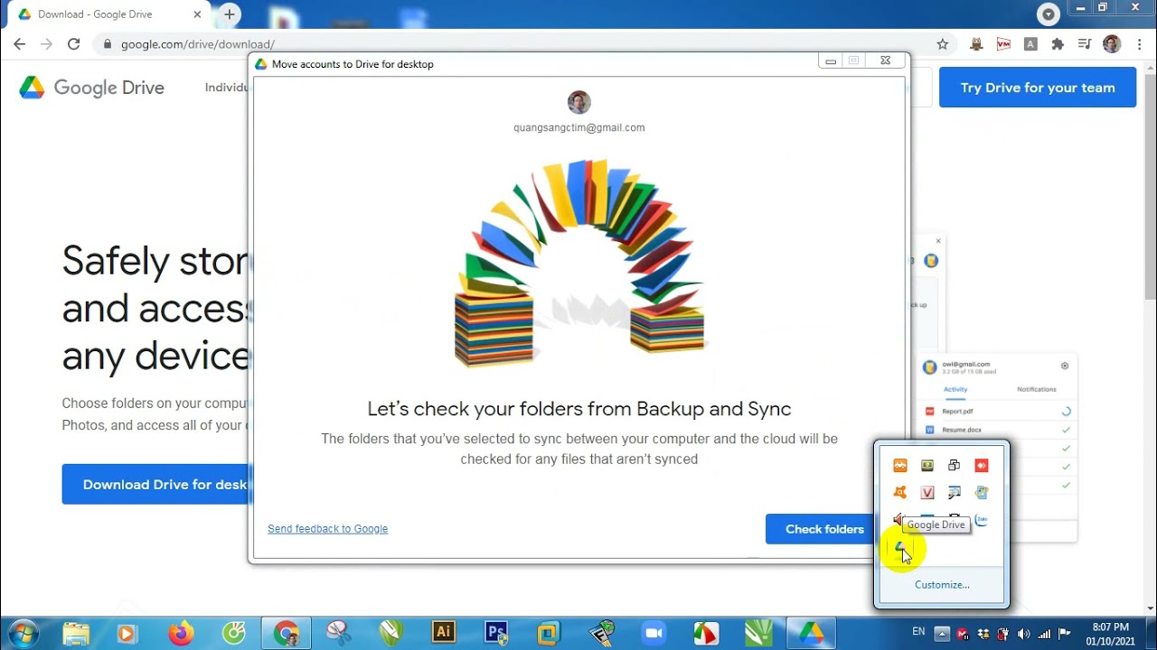Click the gray A extension icon
This screenshot has height=650, width=1157.
click(1030, 44)
